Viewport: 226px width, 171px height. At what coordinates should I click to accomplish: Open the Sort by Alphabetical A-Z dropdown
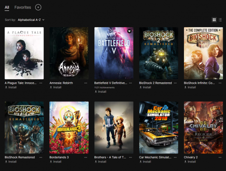pyautogui.click(x=31, y=20)
